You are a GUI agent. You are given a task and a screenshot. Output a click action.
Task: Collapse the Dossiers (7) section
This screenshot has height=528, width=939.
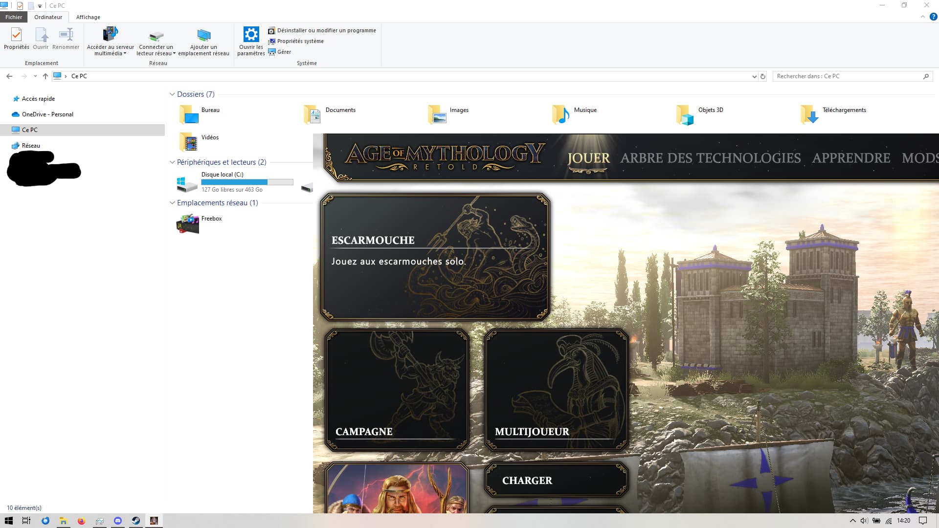(x=172, y=94)
